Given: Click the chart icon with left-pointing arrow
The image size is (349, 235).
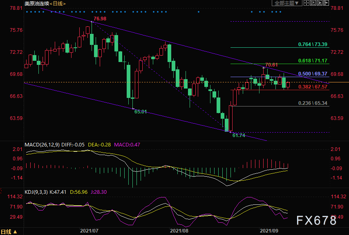Looking at the screenshot, I should (313, 3).
